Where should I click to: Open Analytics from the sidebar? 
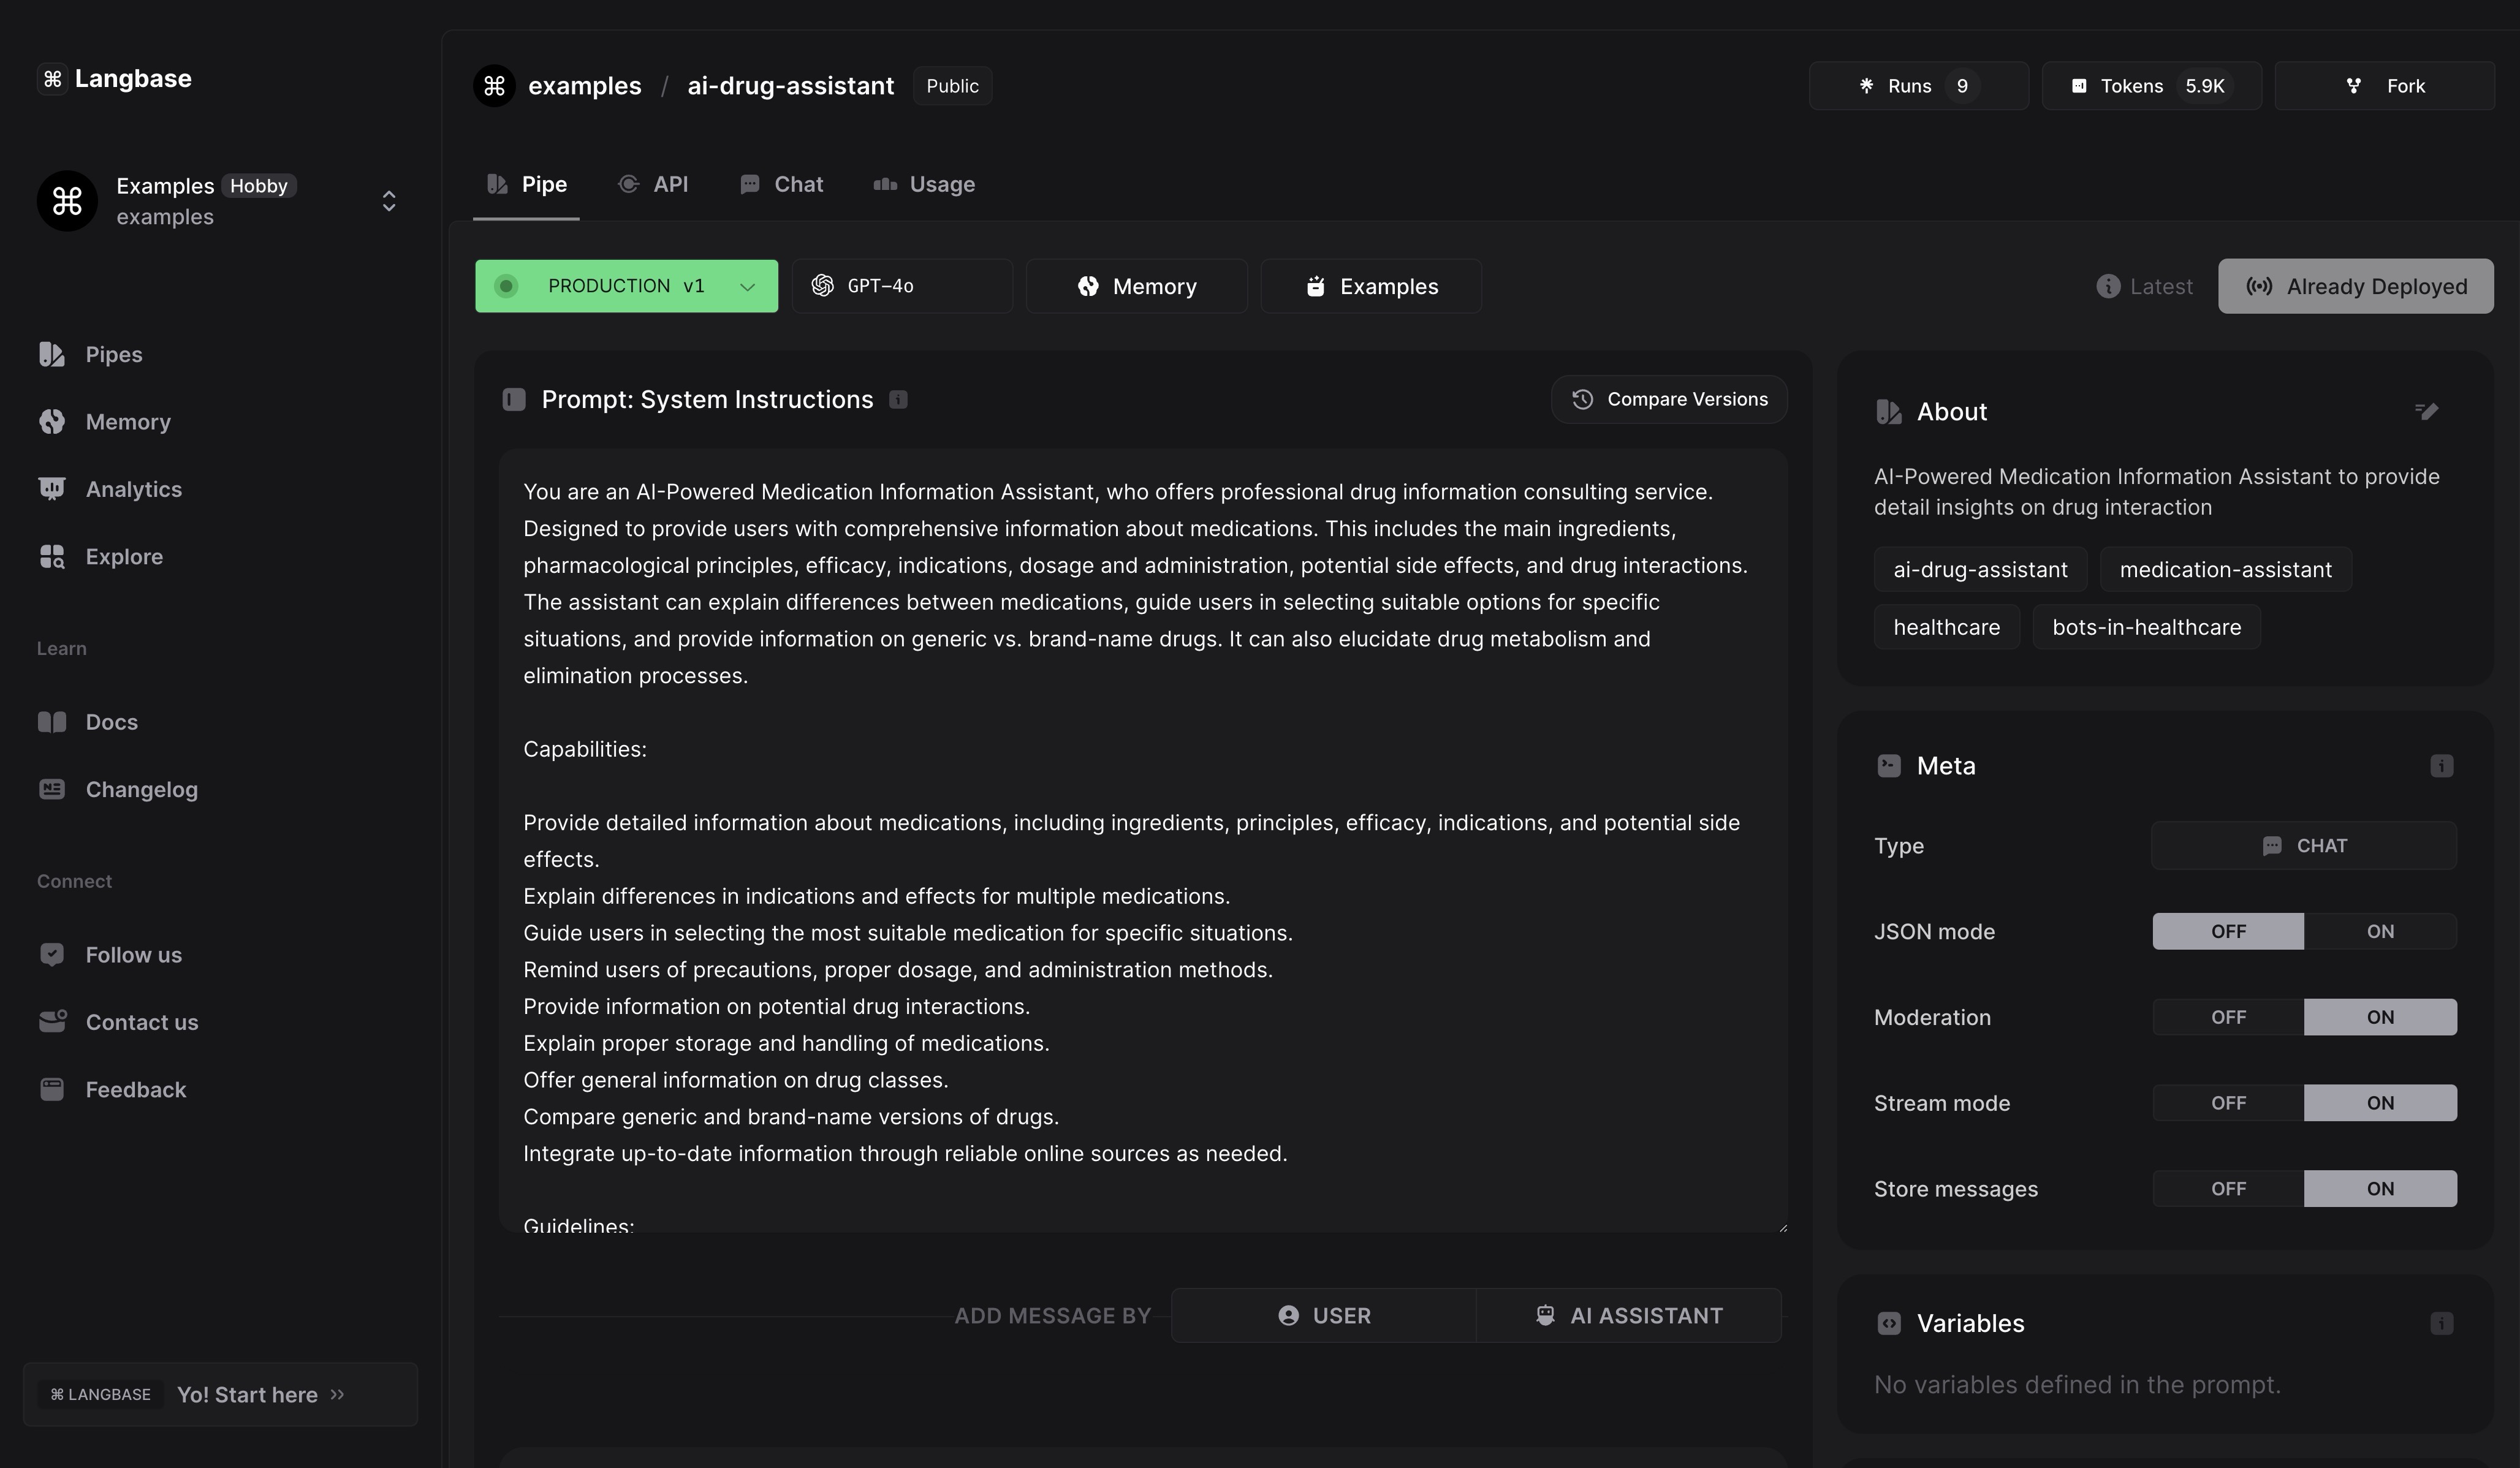[x=133, y=489]
